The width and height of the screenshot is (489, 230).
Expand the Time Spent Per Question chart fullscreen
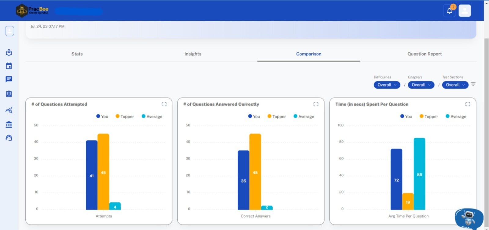468,104
